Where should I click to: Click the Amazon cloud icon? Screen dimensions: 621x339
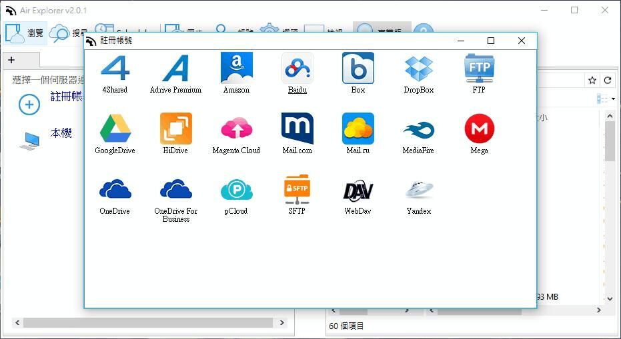pyautogui.click(x=236, y=69)
